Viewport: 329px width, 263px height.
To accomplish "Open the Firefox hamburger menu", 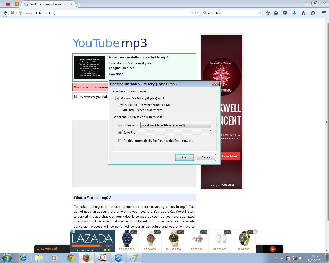I will [x=324, y=13].
